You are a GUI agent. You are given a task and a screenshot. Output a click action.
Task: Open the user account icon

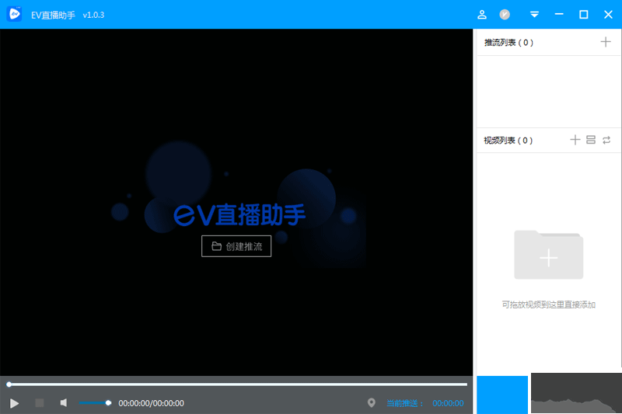point(481,15)
